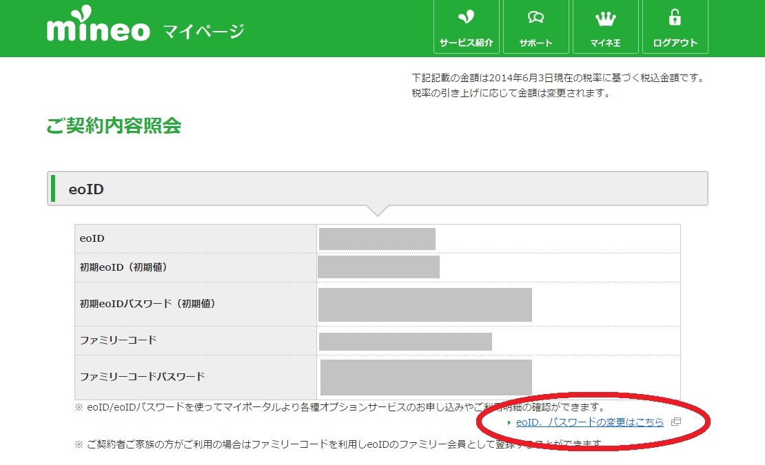
Task: Click the small green arrow before eoID link
Action: (509, 423)
